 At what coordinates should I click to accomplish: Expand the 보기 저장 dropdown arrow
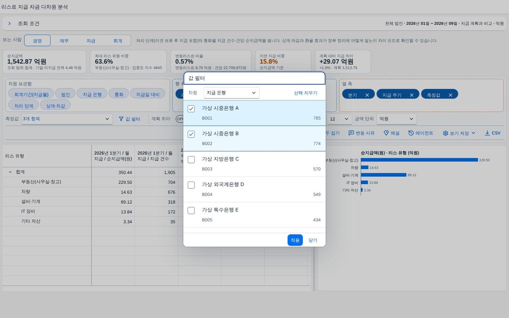point(473,133)
